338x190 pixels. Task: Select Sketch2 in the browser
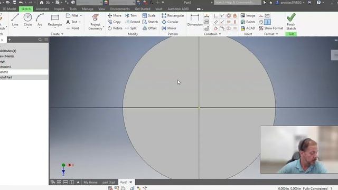click(x=24, y=72)
